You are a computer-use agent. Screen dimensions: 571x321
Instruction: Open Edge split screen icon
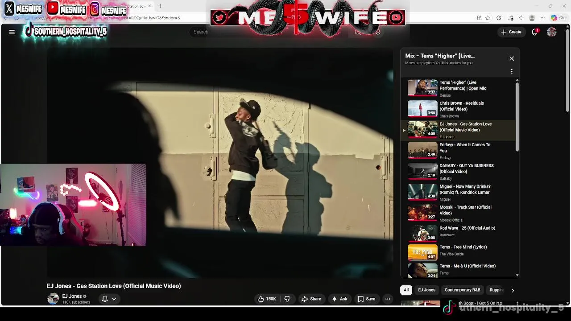(x=479, y=18)
